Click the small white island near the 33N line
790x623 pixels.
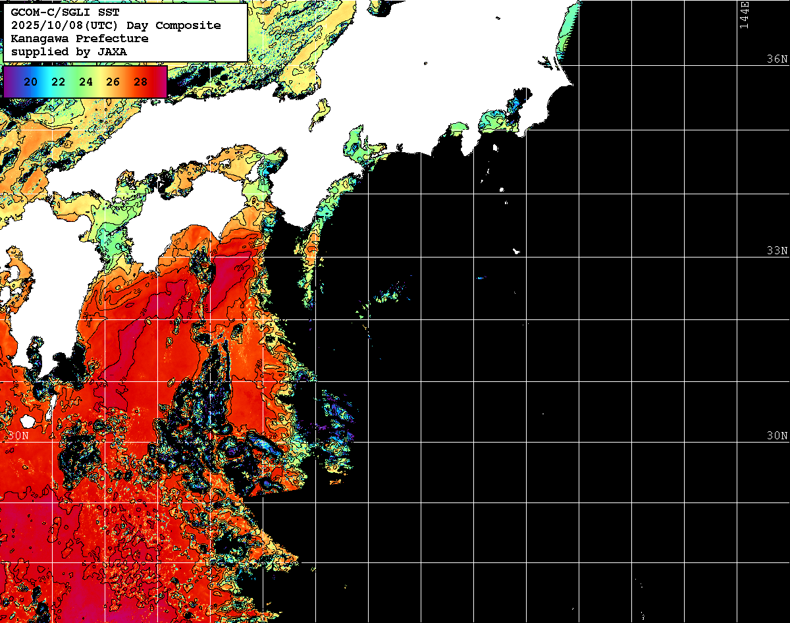517,251
